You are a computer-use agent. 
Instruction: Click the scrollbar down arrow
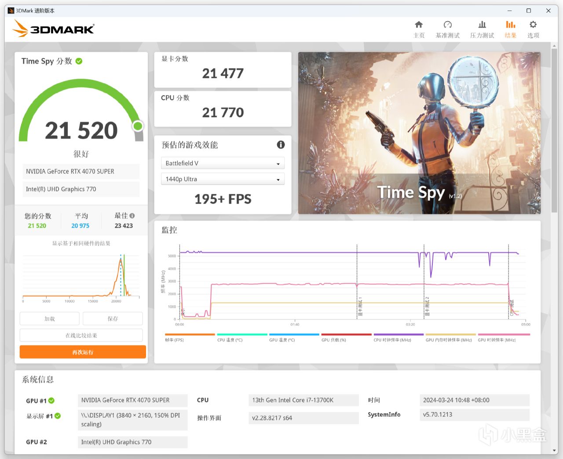pos(554,451)
